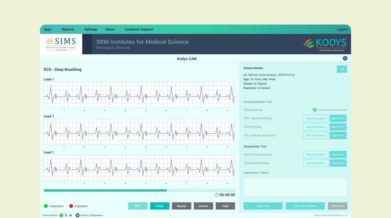Open the Settings menu

point(91,29)
